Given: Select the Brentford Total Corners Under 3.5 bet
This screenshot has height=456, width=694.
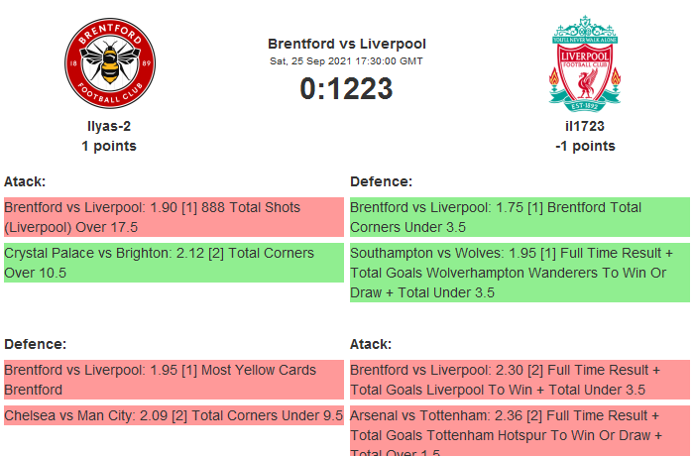Looking at the screenshot, I should coord(520,217).
